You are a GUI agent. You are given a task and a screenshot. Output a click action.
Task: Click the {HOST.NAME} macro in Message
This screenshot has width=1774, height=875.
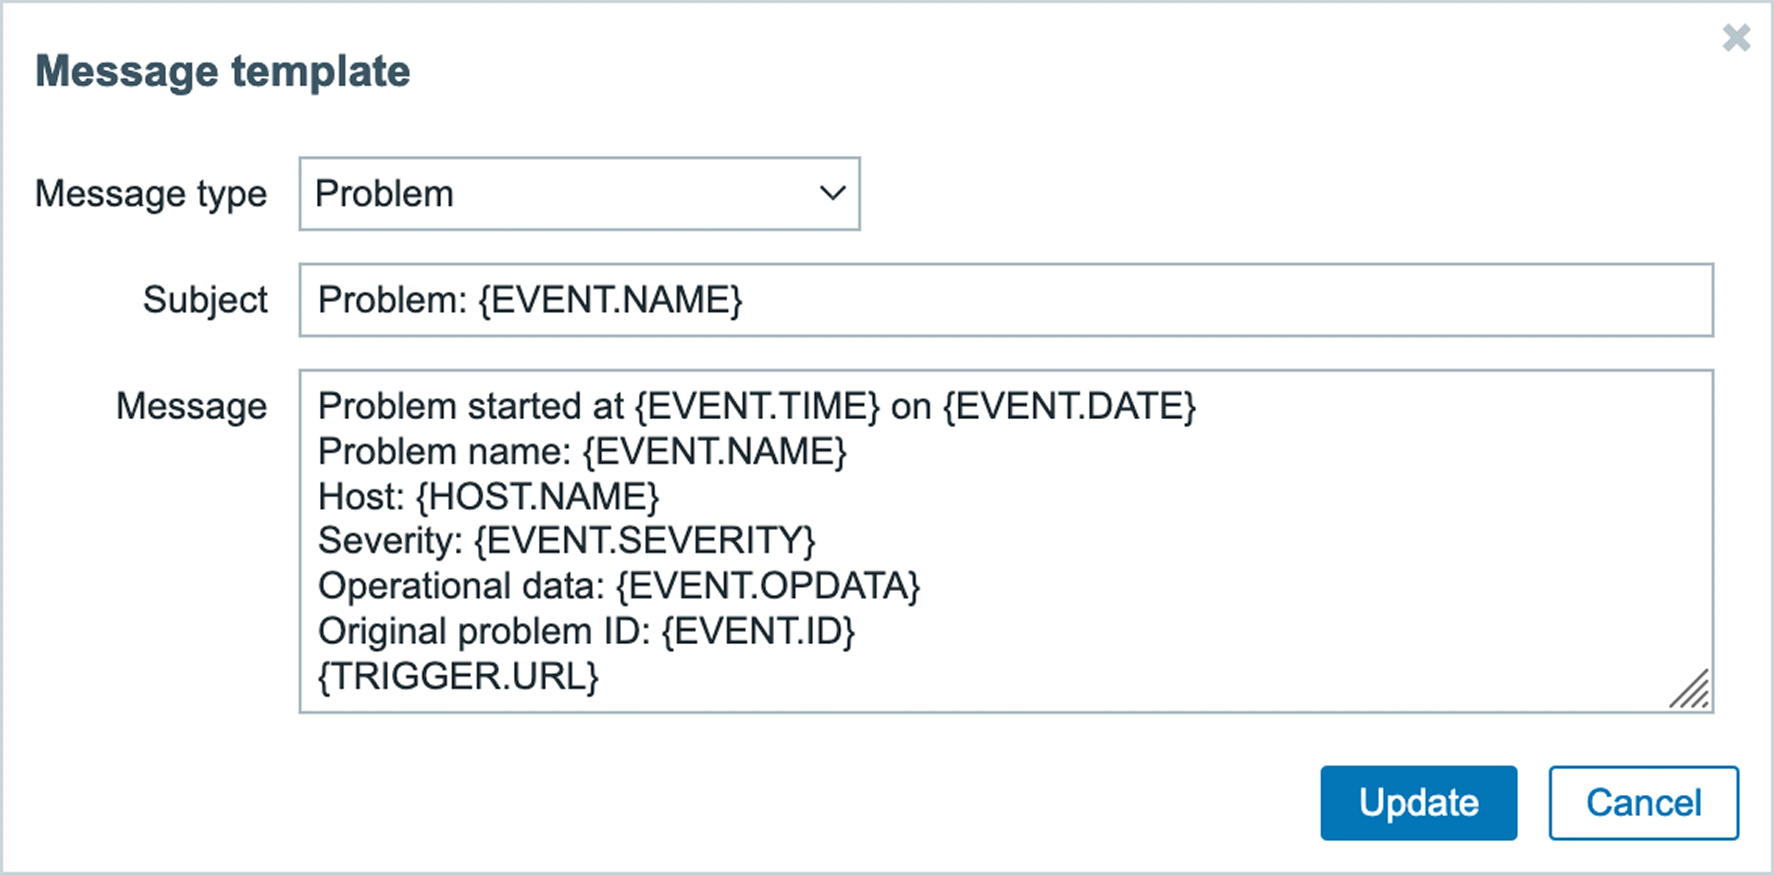pos(537,496)
